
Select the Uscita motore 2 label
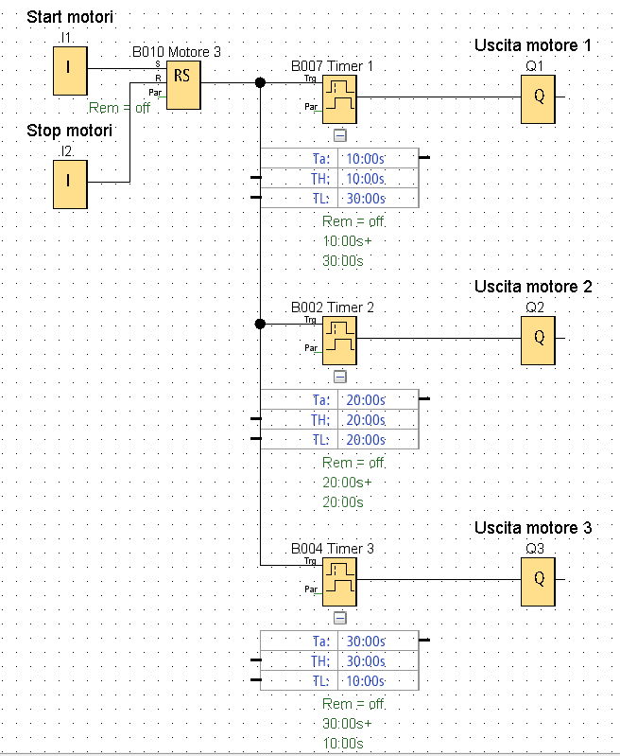click(533, 287)
